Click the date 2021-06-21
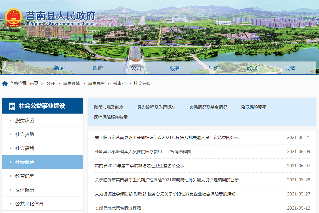The height and width of the screenshot is (213, 319). pos(299,138)
